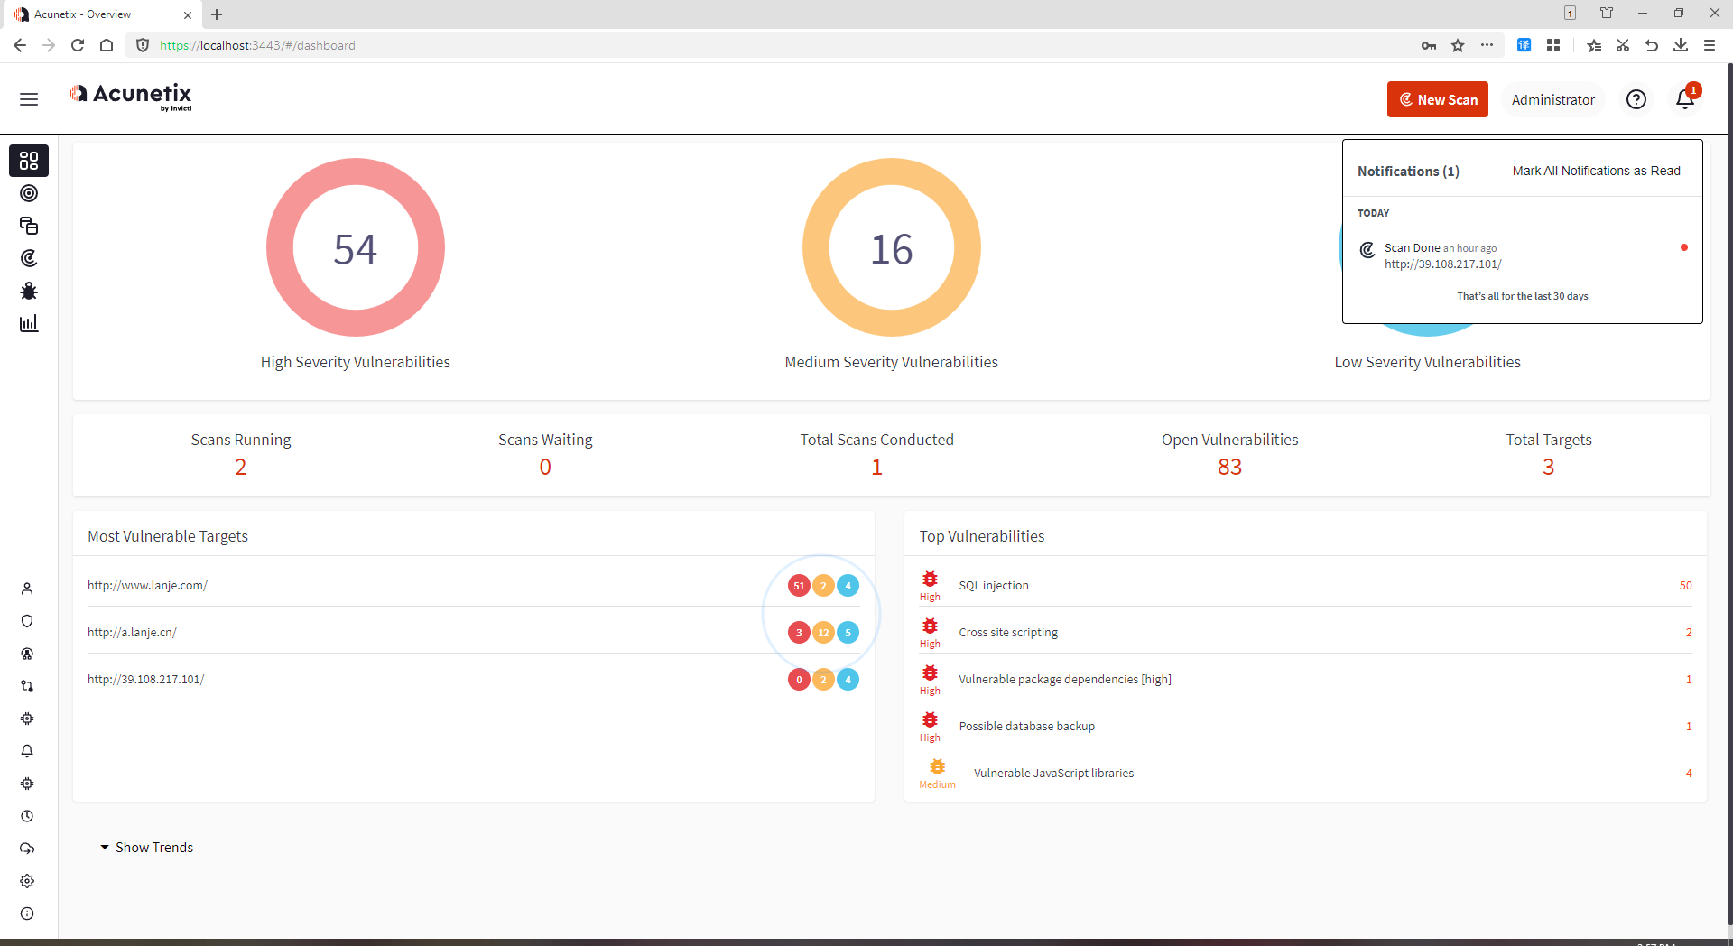Screen dimensions: 1733x946
Task: Open the hamburger menu beside the Acunetix logo
Action: (x=29, y=99)
